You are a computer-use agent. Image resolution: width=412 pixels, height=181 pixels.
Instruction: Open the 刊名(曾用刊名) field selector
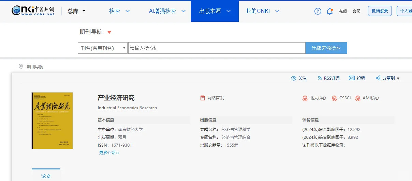click(103, 48)
